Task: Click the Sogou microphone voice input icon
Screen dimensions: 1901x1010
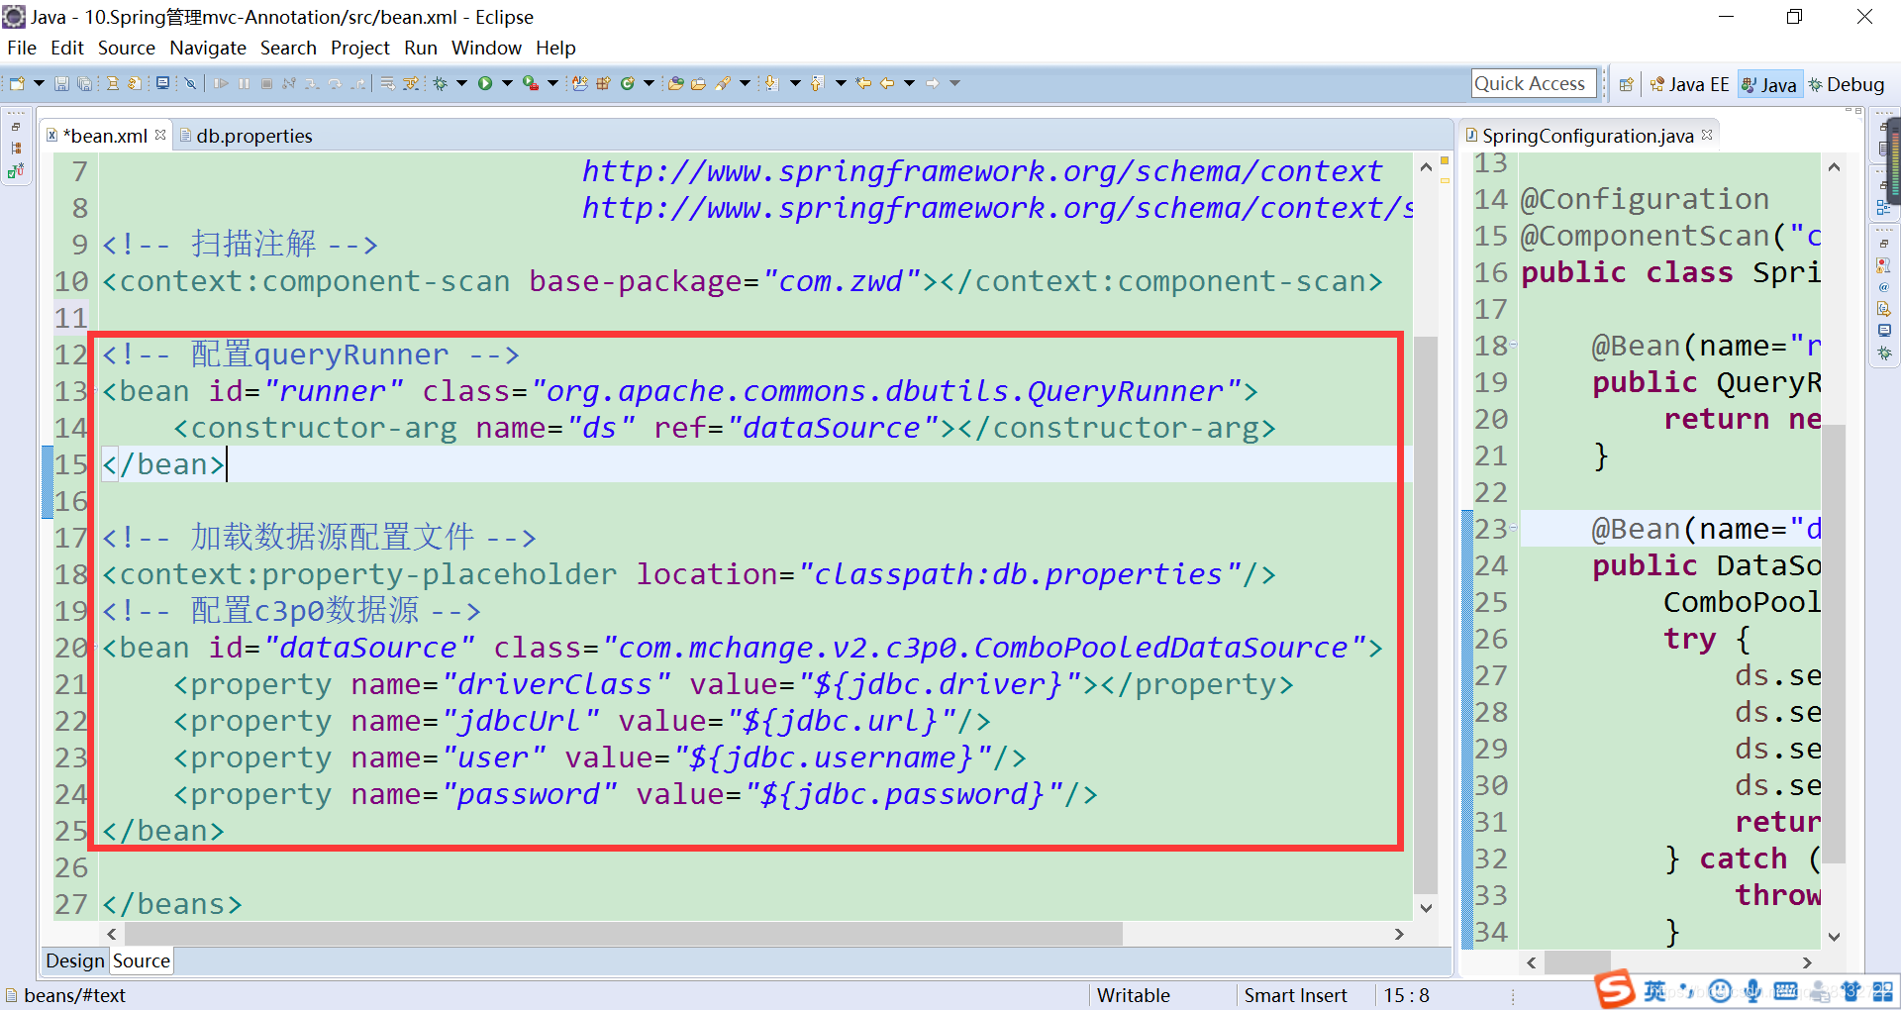Action: click(1752, 990)
